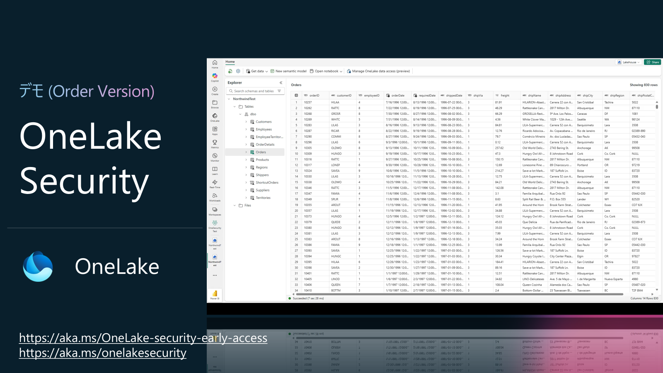Expand the Products table chevron
Viewport: 663px width, 373px height.
[x=246, y=160]
